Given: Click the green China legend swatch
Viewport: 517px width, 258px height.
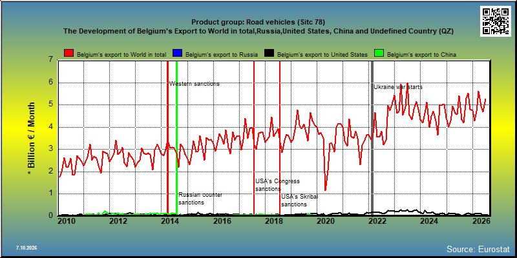Looking at the screenshot, I should (x=379, y=54).
